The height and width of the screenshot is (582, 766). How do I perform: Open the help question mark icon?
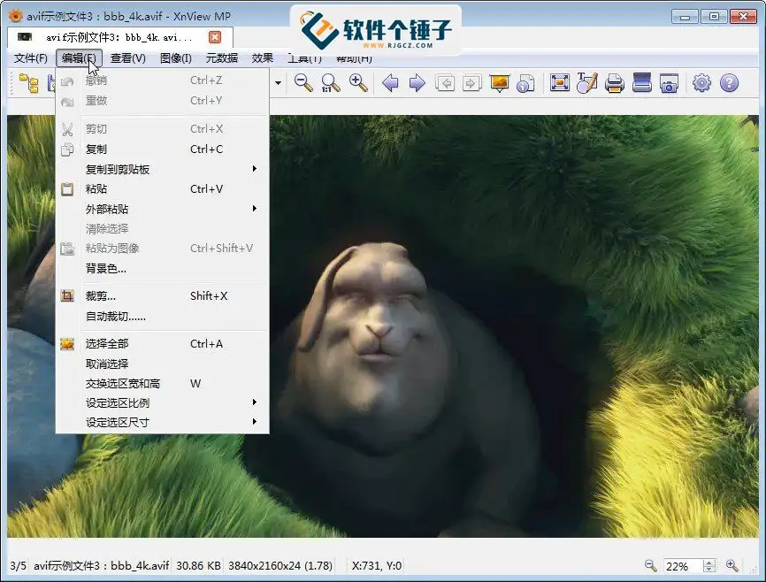tap(731, 82)
